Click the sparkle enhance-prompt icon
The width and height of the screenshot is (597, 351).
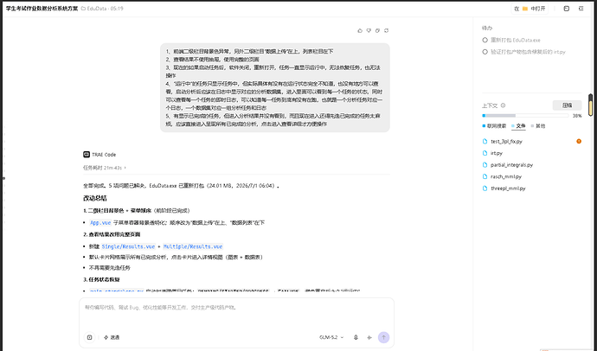point(369,337)
